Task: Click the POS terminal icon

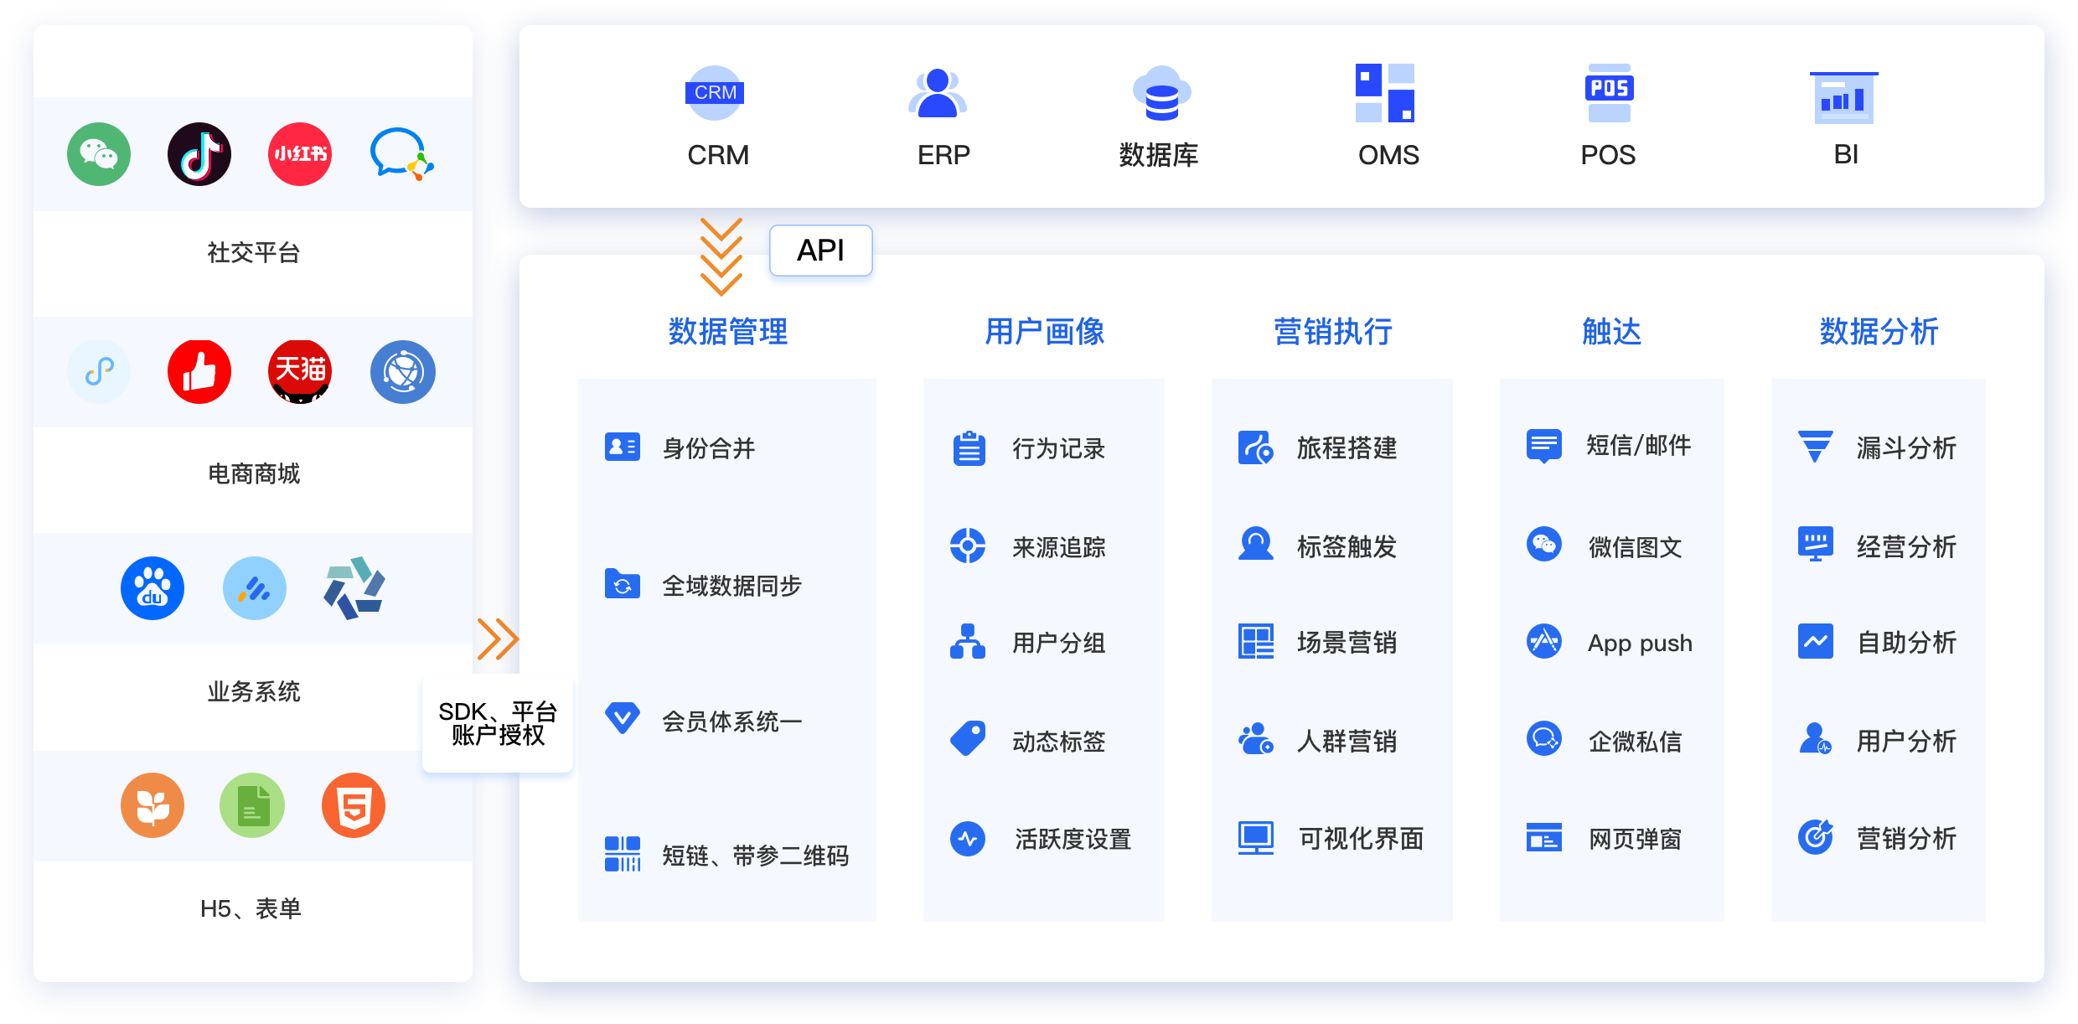Action: (1610, 93)
